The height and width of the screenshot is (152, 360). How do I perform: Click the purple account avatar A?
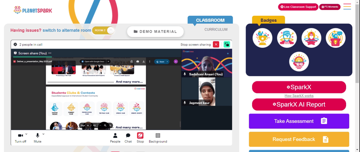coord(176,61)
